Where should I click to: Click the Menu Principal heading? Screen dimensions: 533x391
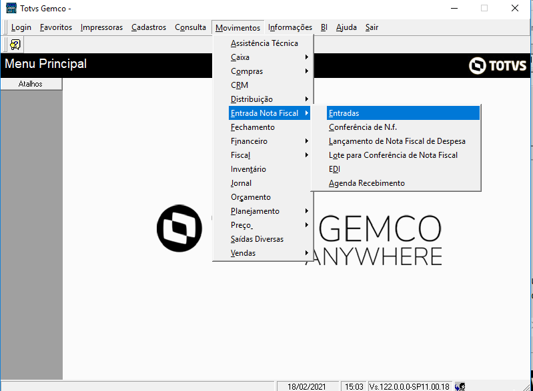(45, 64)
